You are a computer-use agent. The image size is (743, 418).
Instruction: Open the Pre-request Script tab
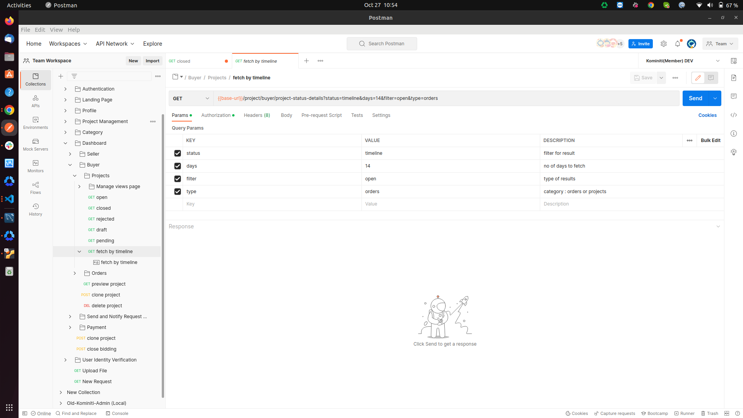tap(321, 115)
